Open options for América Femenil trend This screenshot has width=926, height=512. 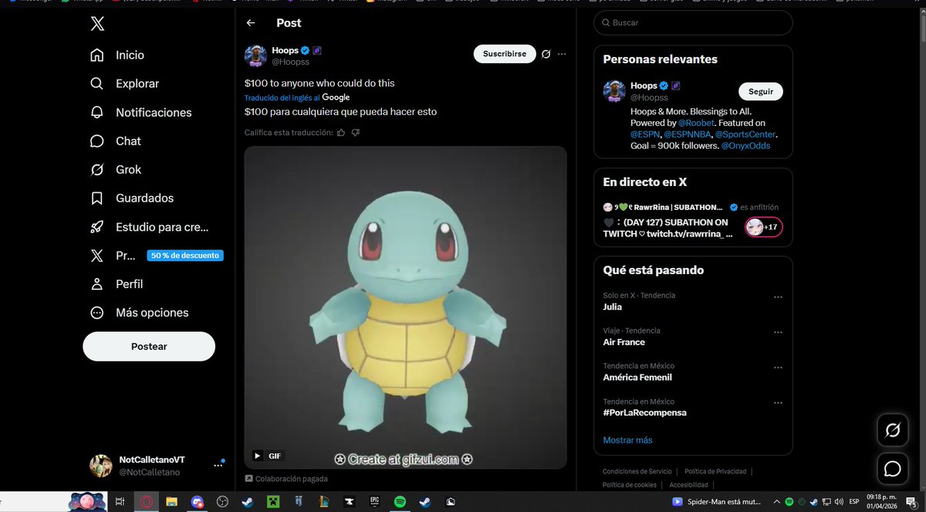coord(778,368)
